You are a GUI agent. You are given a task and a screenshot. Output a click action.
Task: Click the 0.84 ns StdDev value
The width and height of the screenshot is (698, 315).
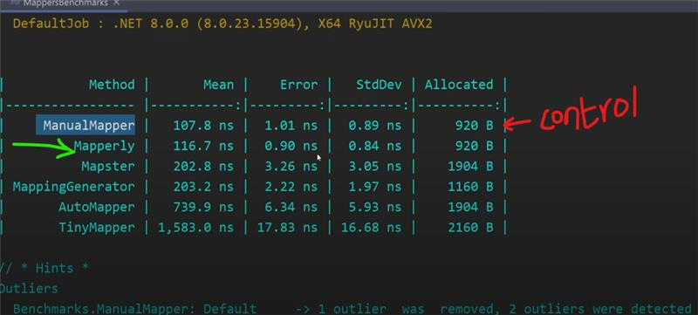[375, 146]
